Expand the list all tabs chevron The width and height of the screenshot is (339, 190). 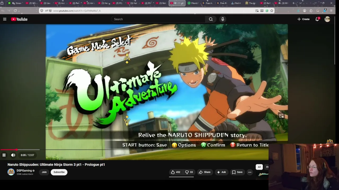pyautogui.click(x=300, y=3)
